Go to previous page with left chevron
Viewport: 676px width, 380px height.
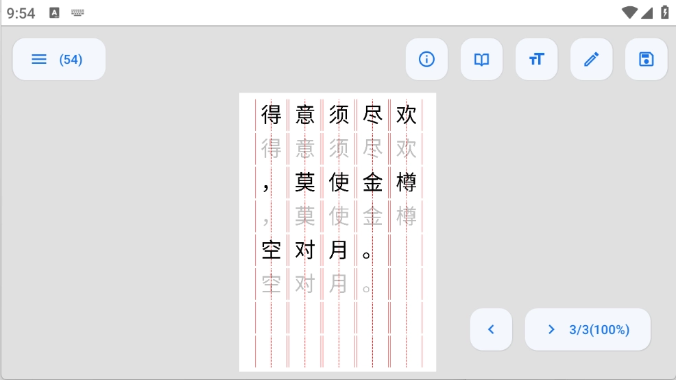pyautogui.click(x=491, y=329)
